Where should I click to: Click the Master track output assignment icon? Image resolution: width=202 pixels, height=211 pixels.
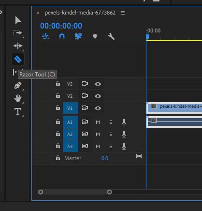coord(139,156)
